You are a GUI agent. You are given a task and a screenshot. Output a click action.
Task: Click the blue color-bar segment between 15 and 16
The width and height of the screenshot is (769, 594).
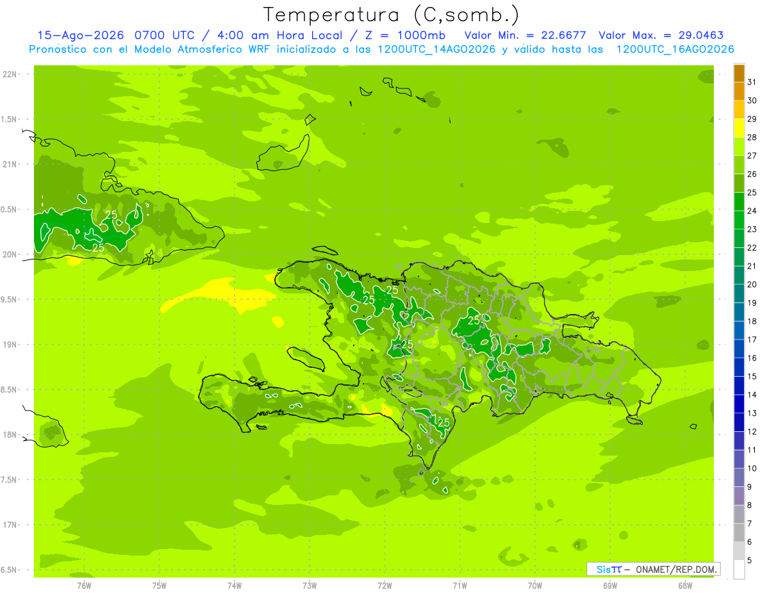click(739, 367)
